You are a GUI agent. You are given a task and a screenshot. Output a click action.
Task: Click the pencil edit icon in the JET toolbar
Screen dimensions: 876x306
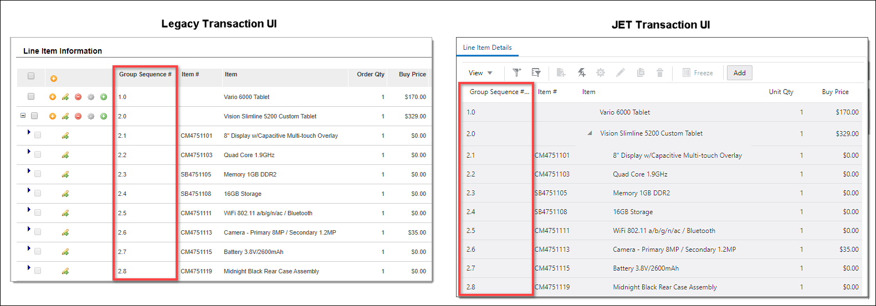621,72
